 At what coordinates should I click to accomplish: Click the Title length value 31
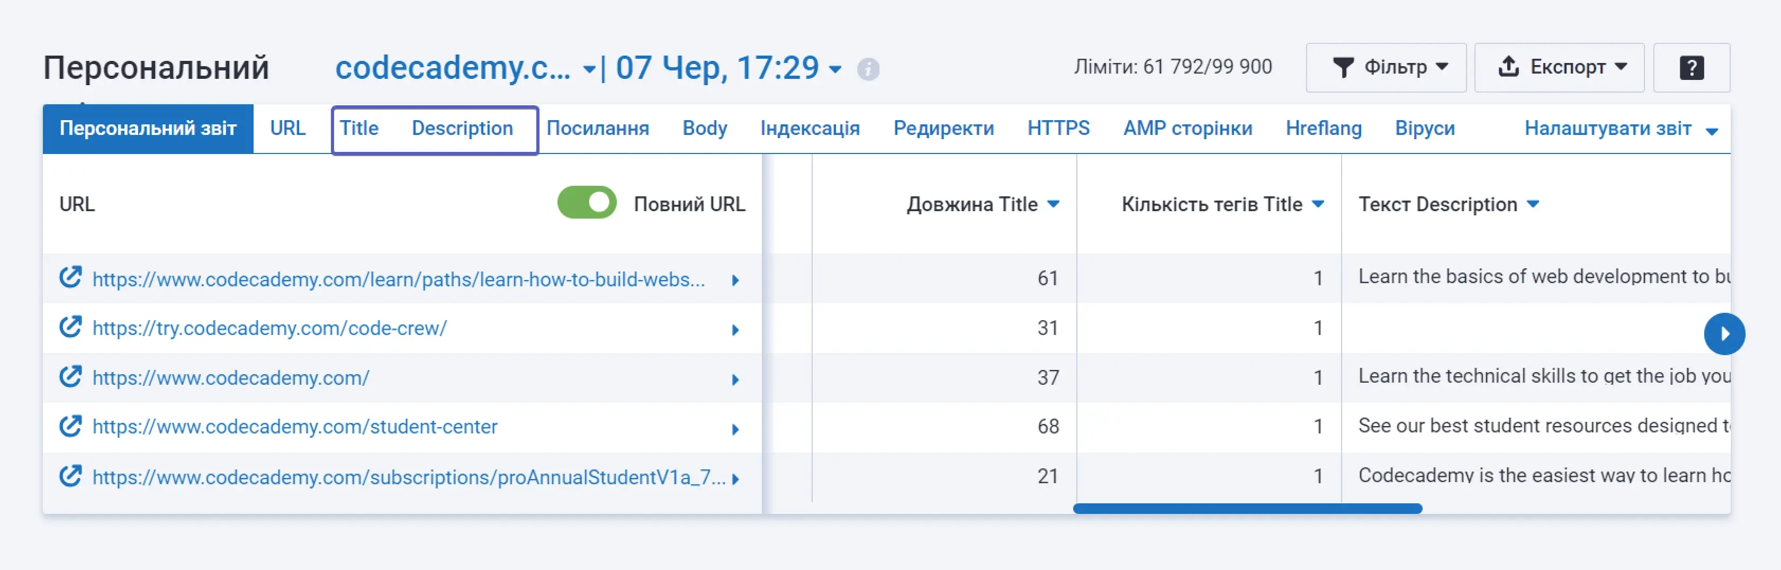[x=1047, y=328]
